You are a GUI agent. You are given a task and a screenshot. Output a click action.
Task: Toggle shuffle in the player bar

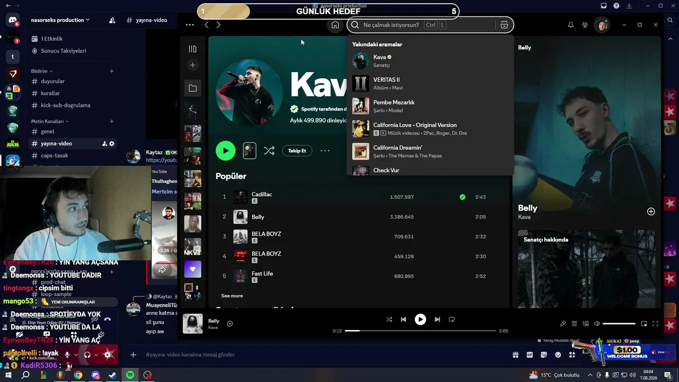(x=389, y=319)
